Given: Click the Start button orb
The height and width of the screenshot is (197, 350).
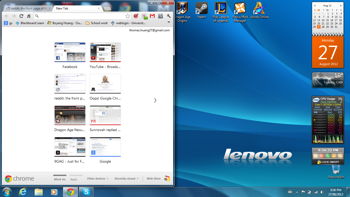Looking at the screenshot, I should coord(6,192).
